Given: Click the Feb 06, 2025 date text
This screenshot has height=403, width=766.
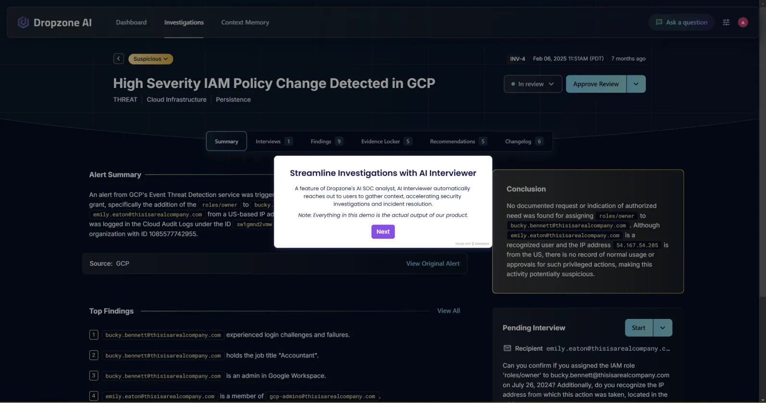Looking at the screenshot, I should (x=568, y=59).
